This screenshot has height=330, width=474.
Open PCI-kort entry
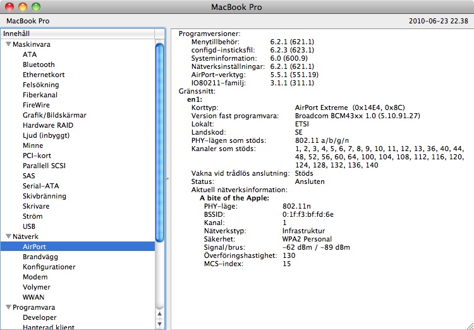click(37, 156)
